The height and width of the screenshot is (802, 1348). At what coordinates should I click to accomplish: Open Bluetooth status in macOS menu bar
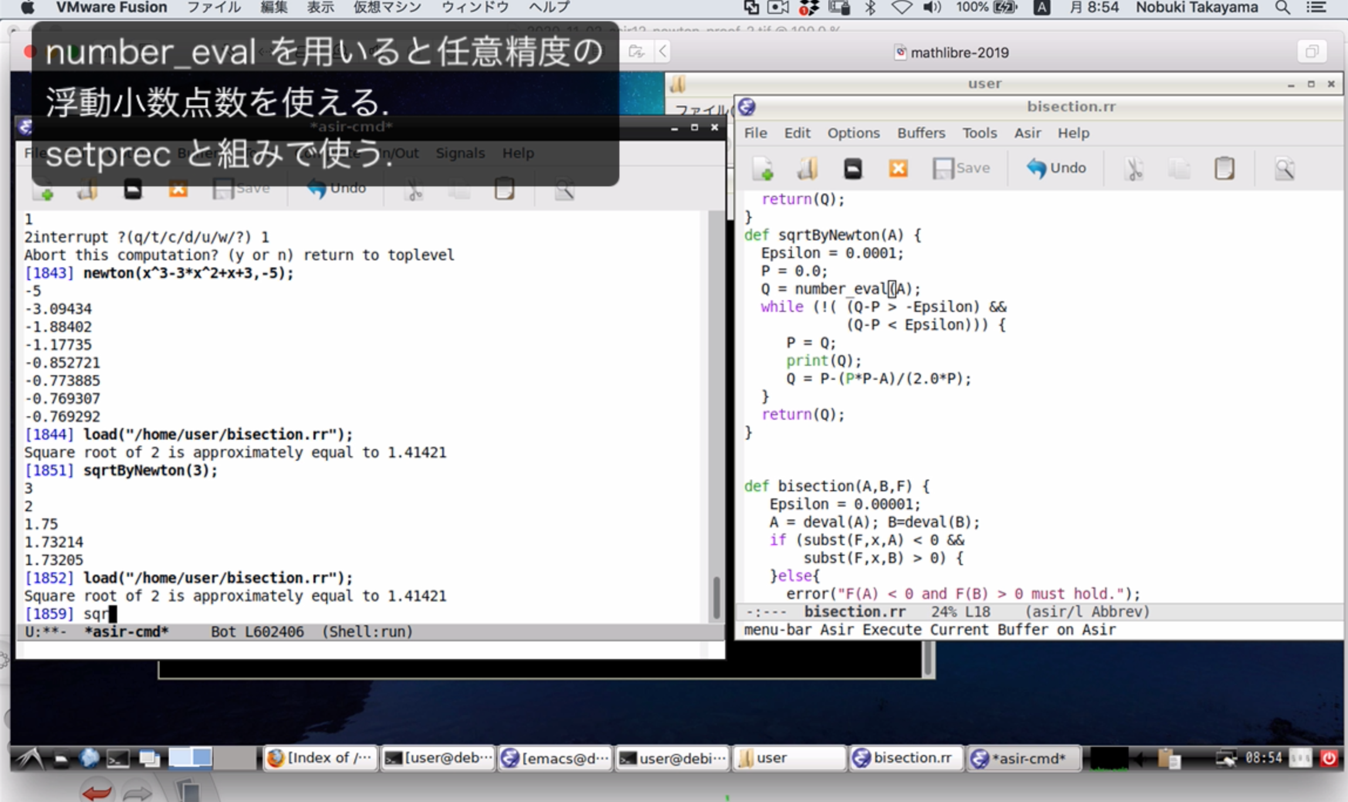coord(871,8)
